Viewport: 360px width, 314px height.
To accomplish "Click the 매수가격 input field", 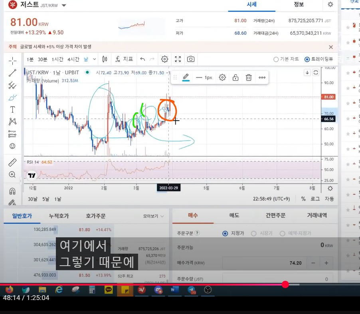I will coord(265,263).
